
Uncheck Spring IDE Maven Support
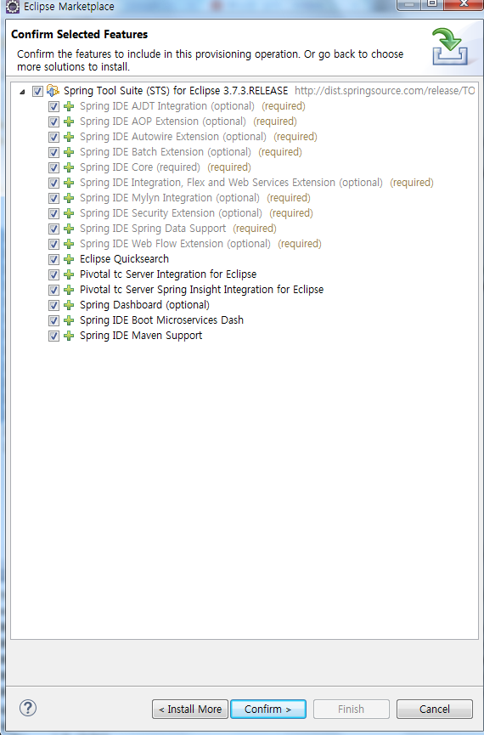pyautogui.click(x=53, y=336)
